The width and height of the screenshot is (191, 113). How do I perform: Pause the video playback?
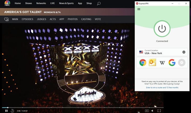[x=6, y=111]
